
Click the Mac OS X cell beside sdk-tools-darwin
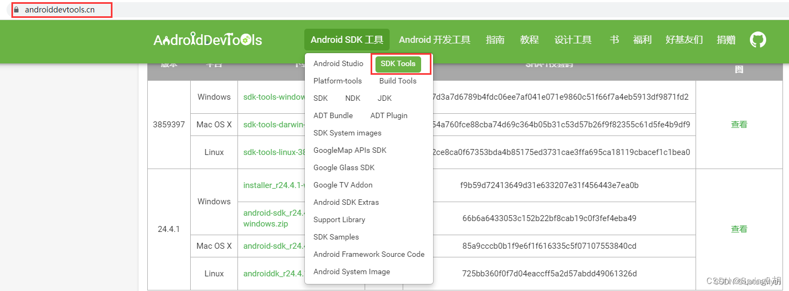pyautogui.click(x=214, y=125)
